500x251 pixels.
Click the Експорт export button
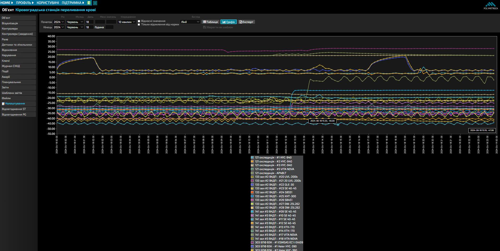click(246, 22)
